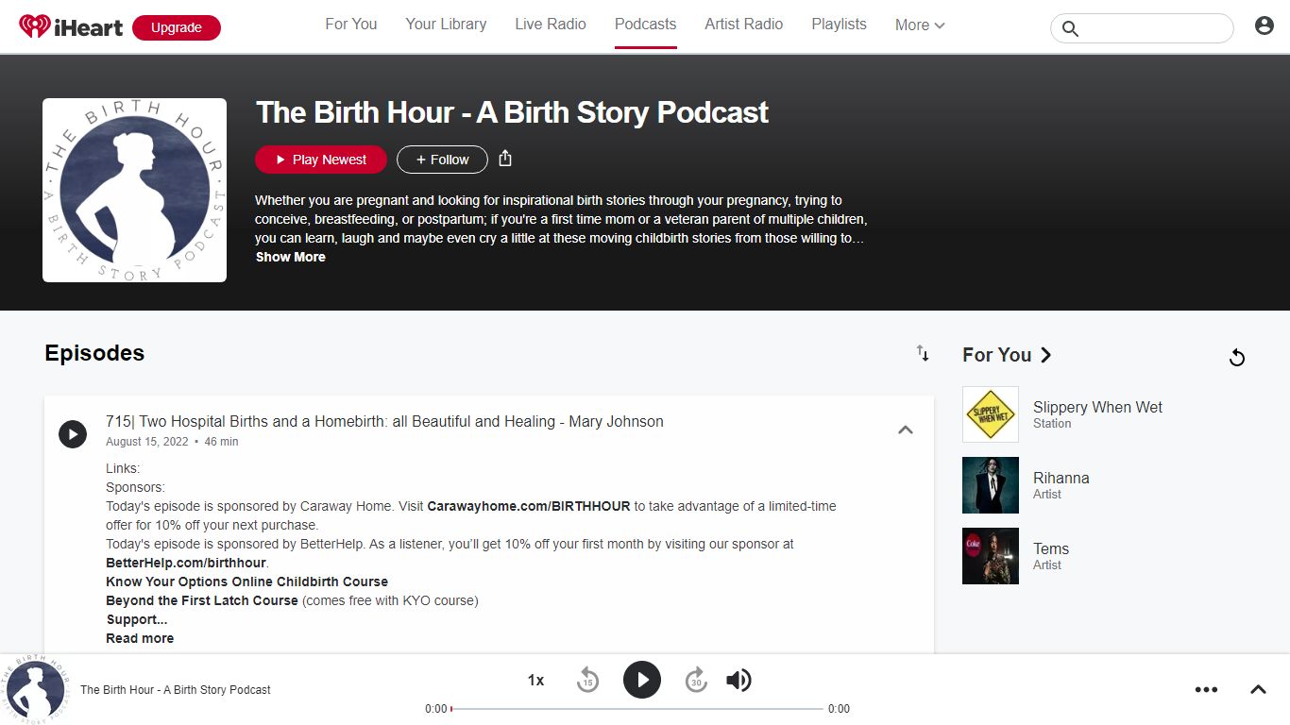Go to the For You tab
The image size is (1290, 725).
[x=351, y=25]
